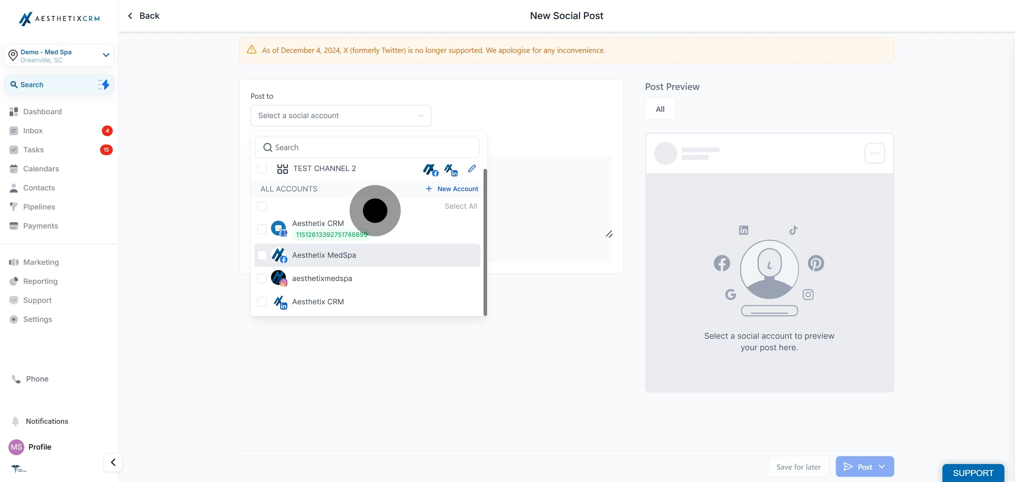Image resolution: width=1015 pixels, height=482 pixels.
Task: Open the Demo - Med Spa location switcher
Action: (59, 56)
